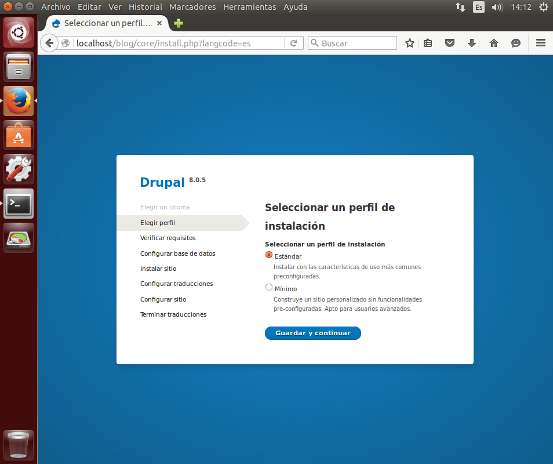Save page to Pocket icon

pyautogui.click(x=450, y=43)
